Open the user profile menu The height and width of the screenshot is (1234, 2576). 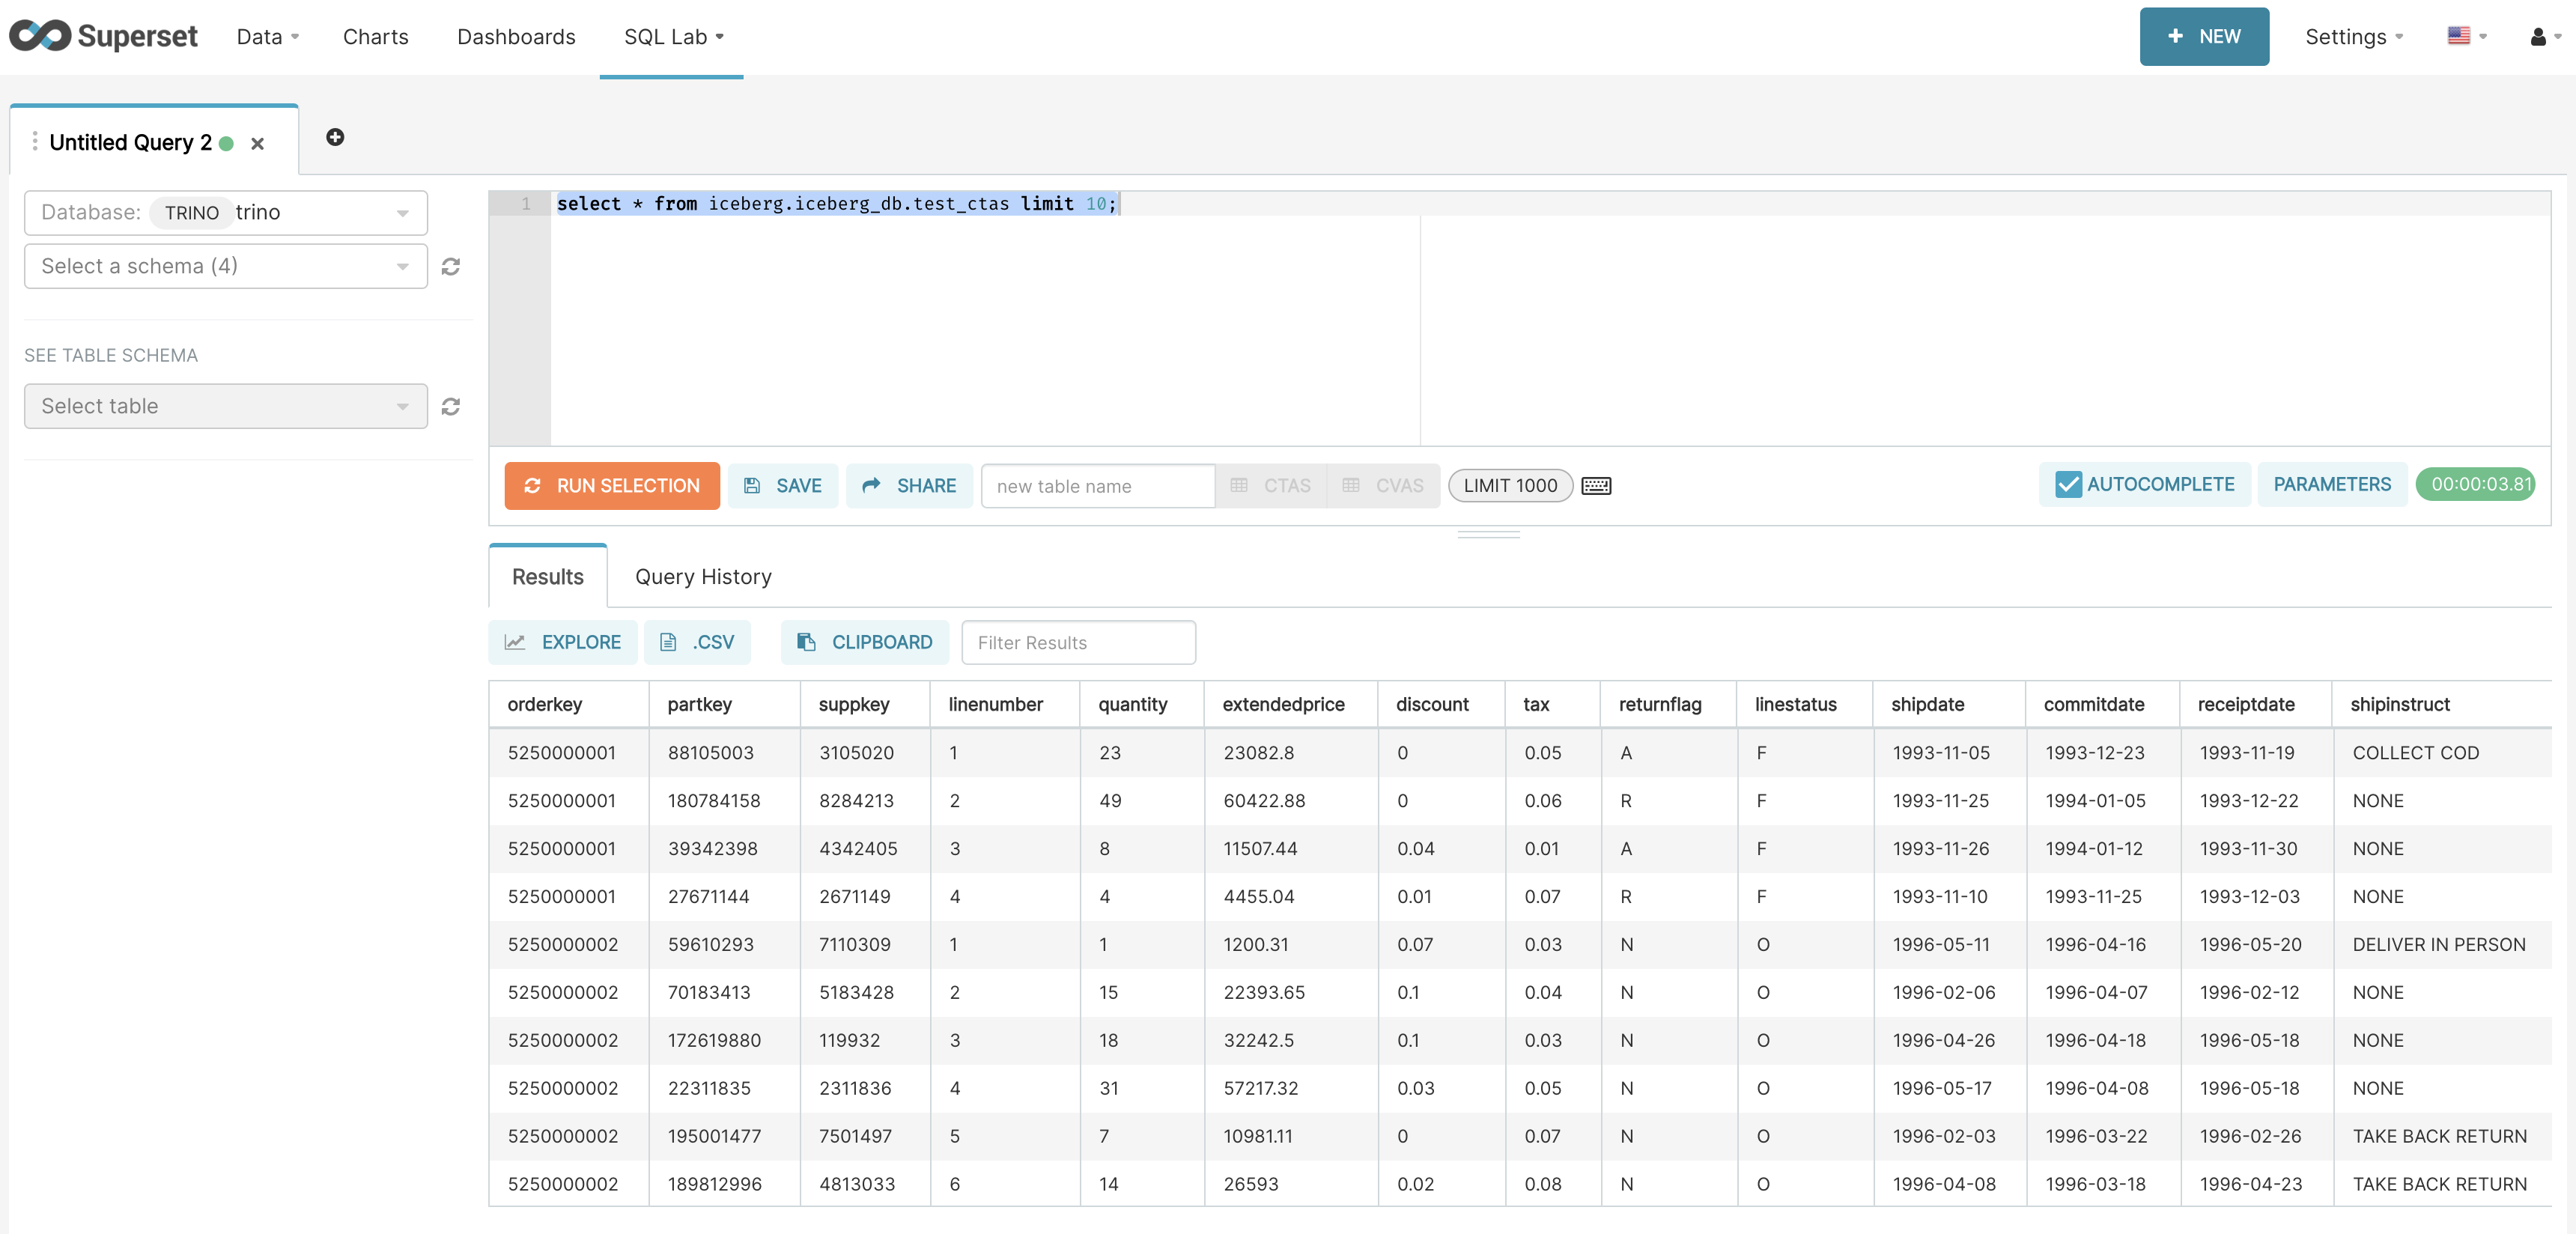(2545, 37)
